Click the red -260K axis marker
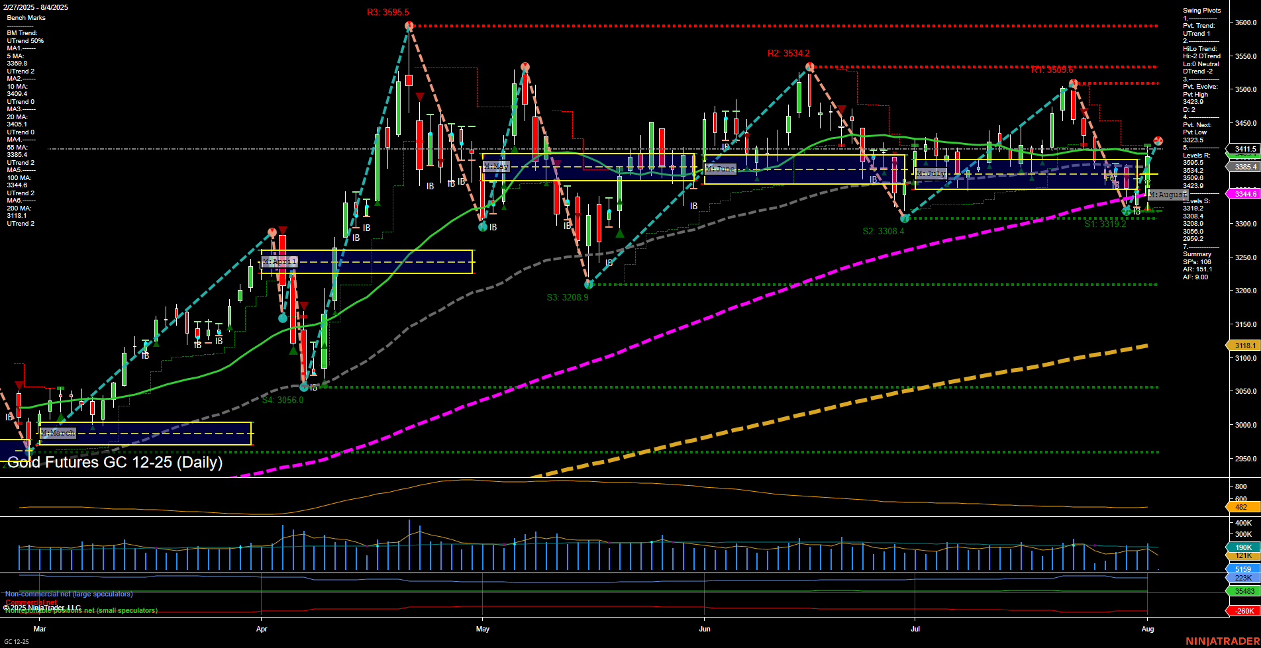This screenshot has height=648, width=1261. (1243, 611)
